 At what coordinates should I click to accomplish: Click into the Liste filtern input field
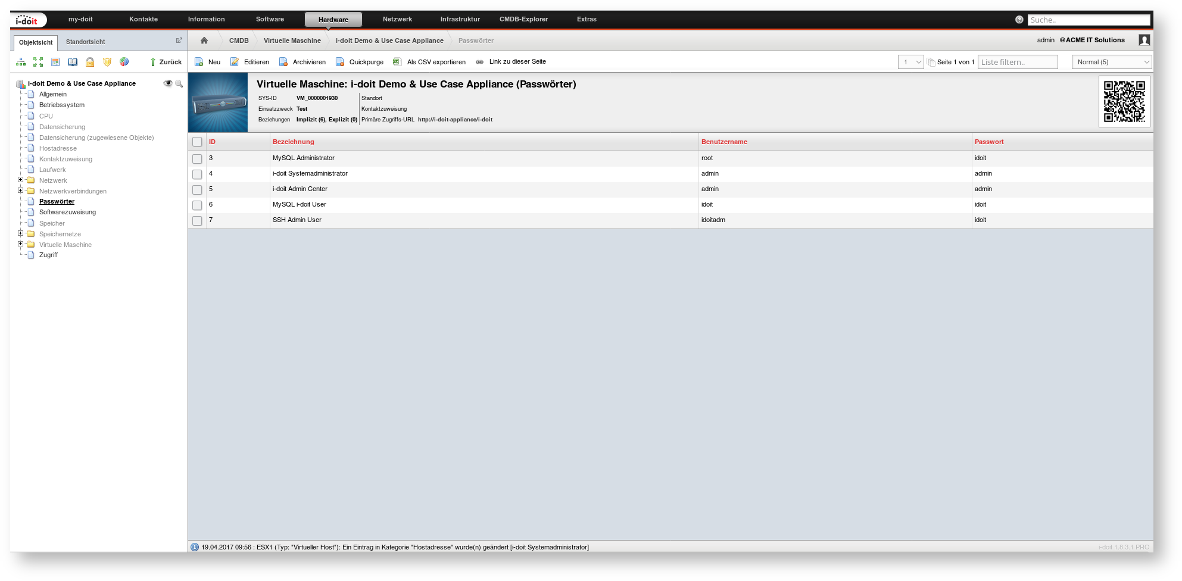pos(1017,62)
